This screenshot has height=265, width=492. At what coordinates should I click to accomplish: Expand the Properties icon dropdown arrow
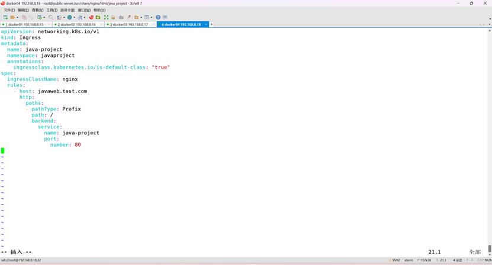(44, 17)
